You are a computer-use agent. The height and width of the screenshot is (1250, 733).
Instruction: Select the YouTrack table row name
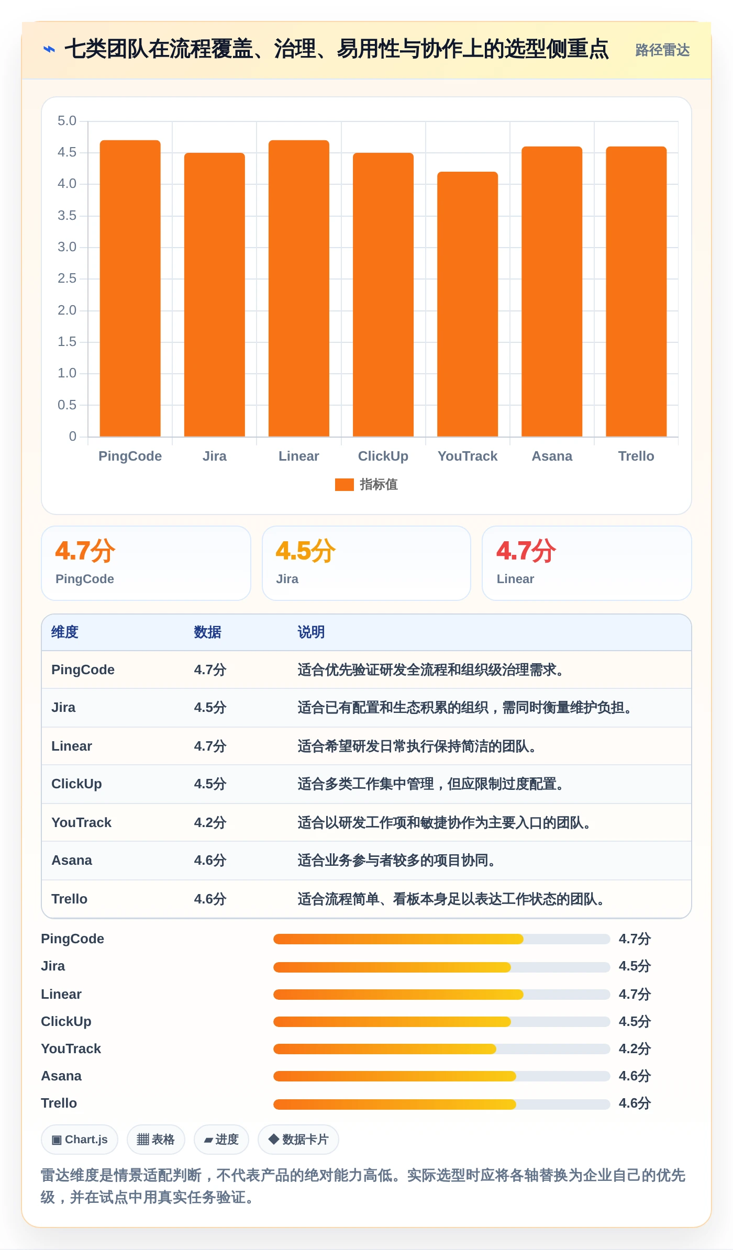click(x=81, y=822)
